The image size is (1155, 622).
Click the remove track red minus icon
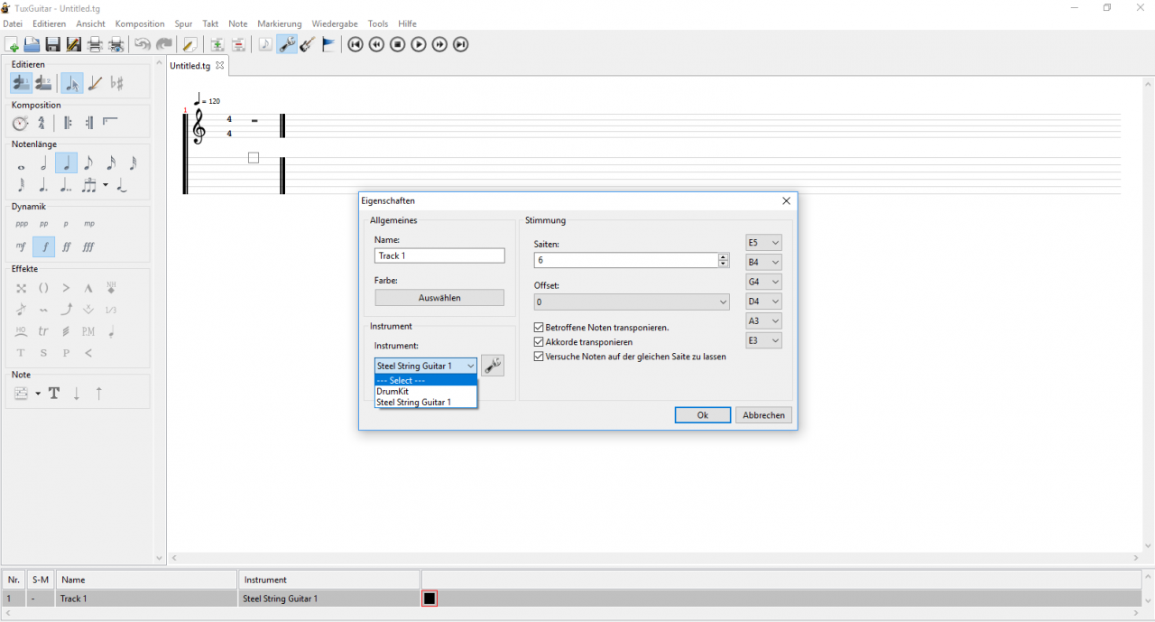238,44
